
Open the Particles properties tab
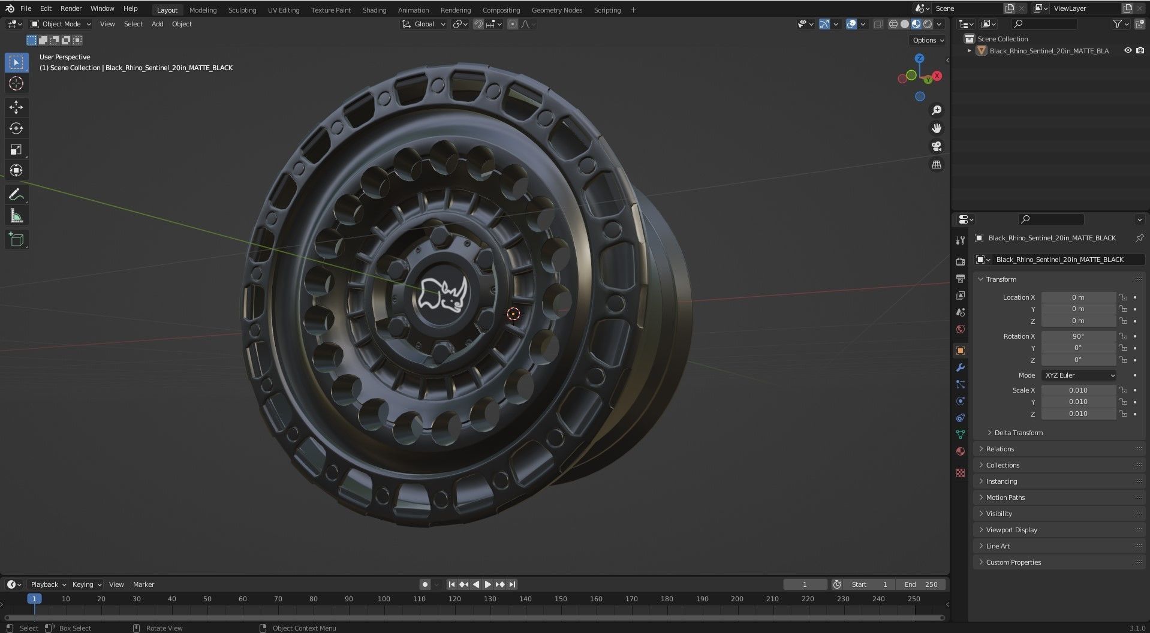click(x=961, y=384)
